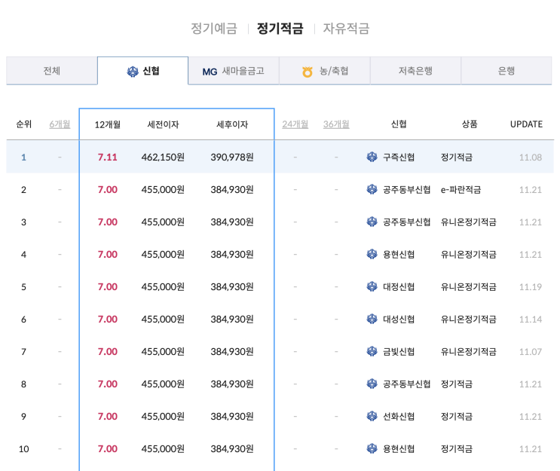Click the 12개월 column header
Screen dimensions: 560x471
[x=108, y=124]
